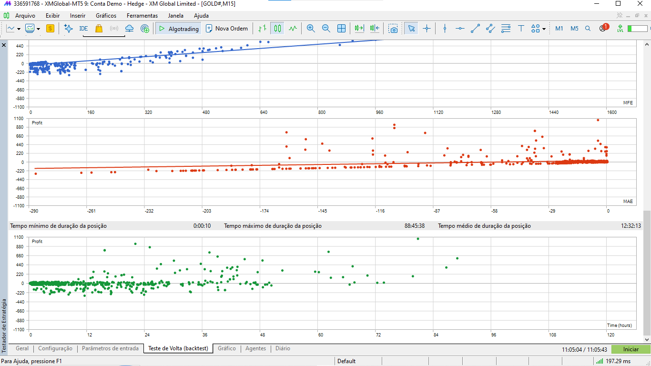
Task: Click the copy trading signal plus icon
Action: [145, 29]
